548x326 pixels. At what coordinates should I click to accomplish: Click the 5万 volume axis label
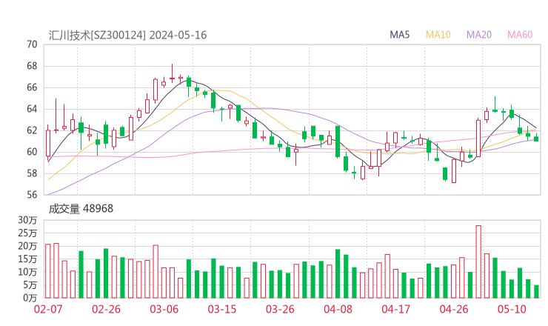click(30, 285)
